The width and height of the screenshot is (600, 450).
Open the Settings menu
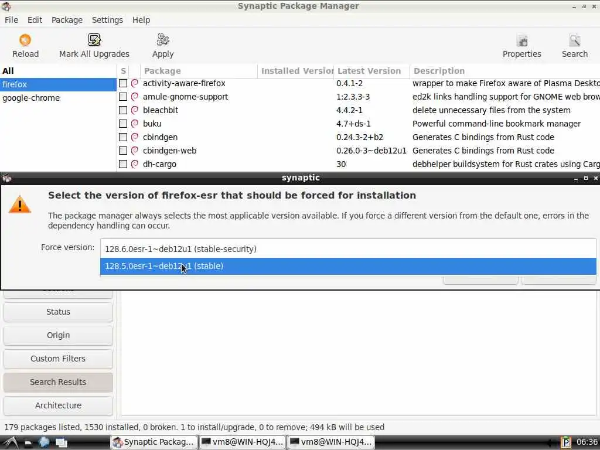(x=107, y=20)
